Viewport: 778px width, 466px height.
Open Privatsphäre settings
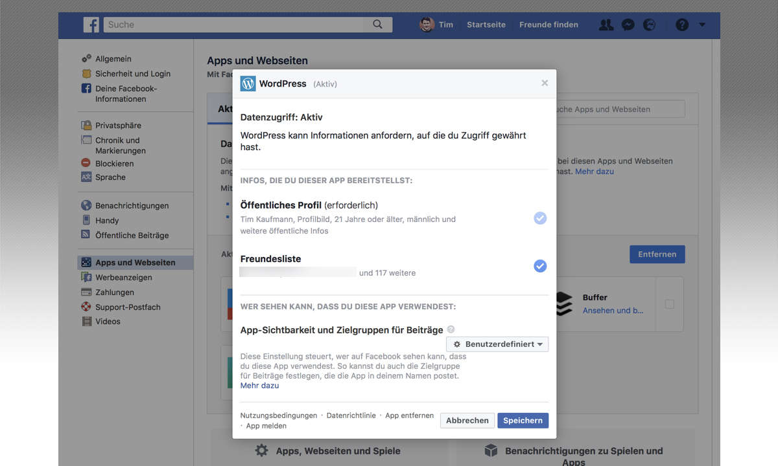point(118,126)
